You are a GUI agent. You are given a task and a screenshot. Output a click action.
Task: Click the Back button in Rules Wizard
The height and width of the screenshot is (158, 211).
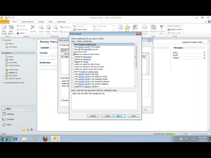click(x=107, y=116)
